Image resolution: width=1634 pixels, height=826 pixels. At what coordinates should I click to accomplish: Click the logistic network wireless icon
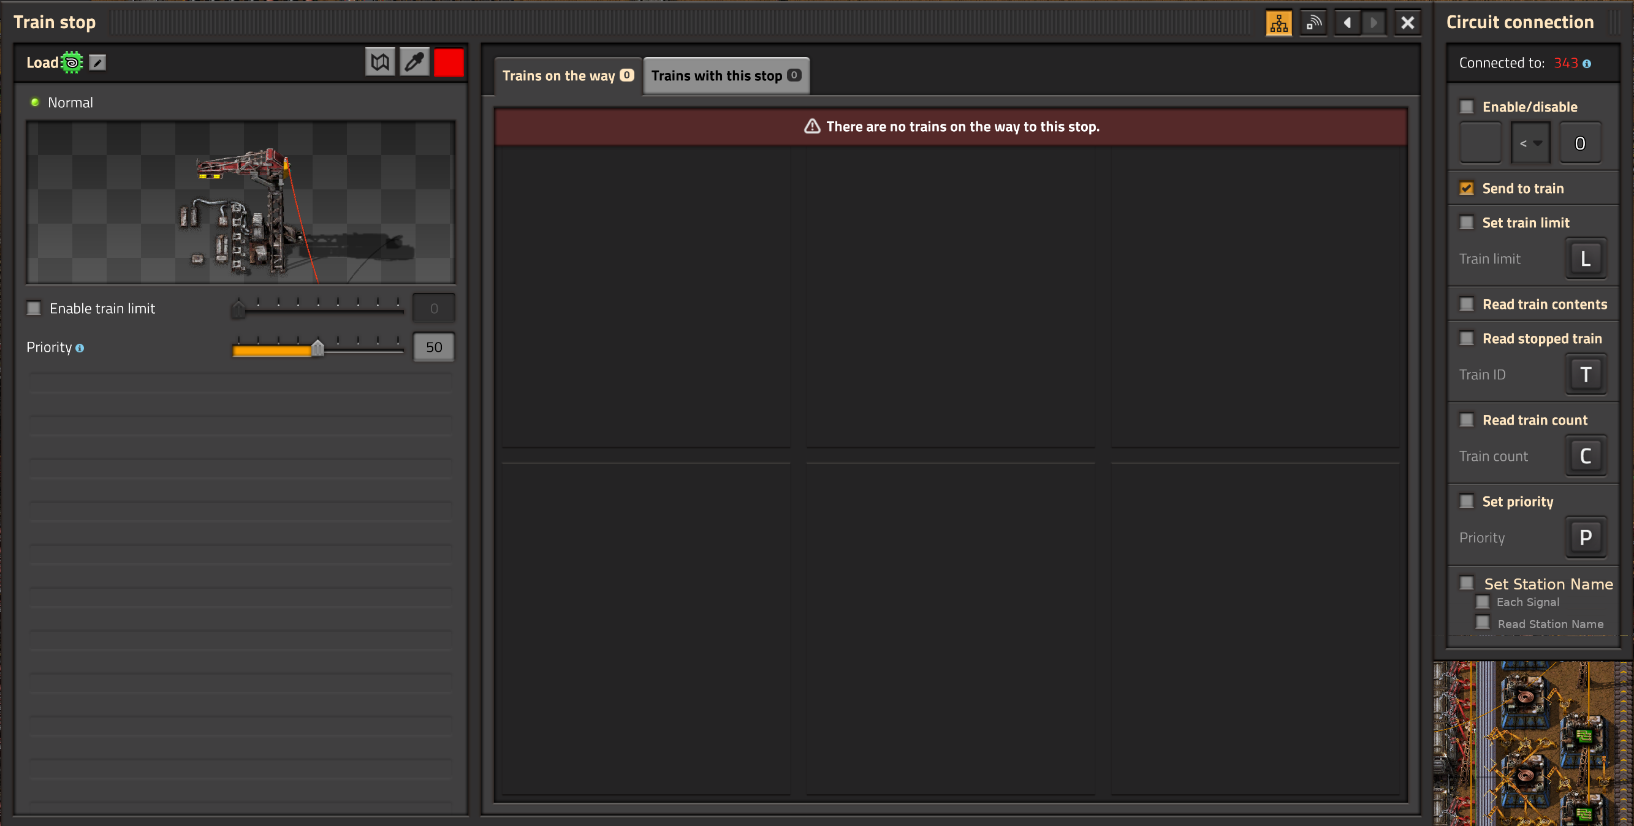1313,23
